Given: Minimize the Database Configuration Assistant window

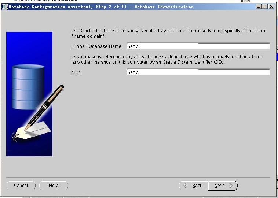Looking at the screenshot, I should [259, 7].
